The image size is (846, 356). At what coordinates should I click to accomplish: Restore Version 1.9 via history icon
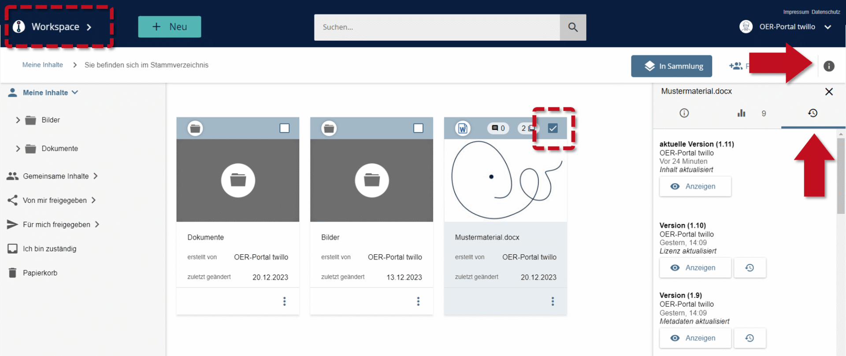(x=750, y=338)
